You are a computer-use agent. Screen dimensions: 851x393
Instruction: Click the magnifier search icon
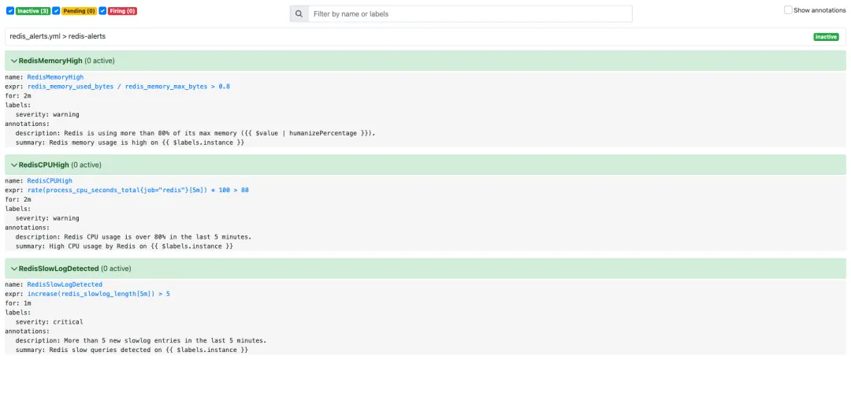[x=299, y=14]
